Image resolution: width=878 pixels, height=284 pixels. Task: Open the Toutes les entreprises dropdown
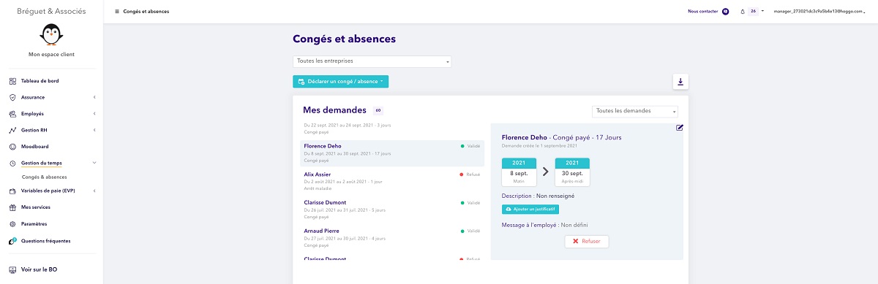(372, 61)
